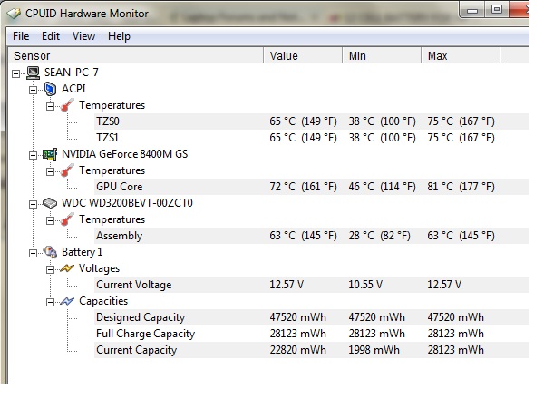Image resolution: width=544 pixels, height=408 pixels.
Task: Click the ACPI shield icon
Action: [50, 89]
